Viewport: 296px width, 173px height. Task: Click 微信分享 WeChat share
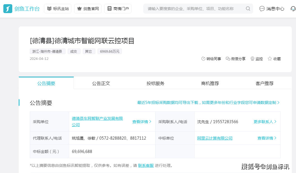[236, 59]
